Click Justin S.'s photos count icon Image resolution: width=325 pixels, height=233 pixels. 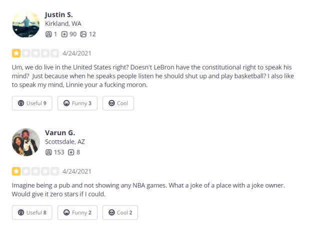[83, 34]
